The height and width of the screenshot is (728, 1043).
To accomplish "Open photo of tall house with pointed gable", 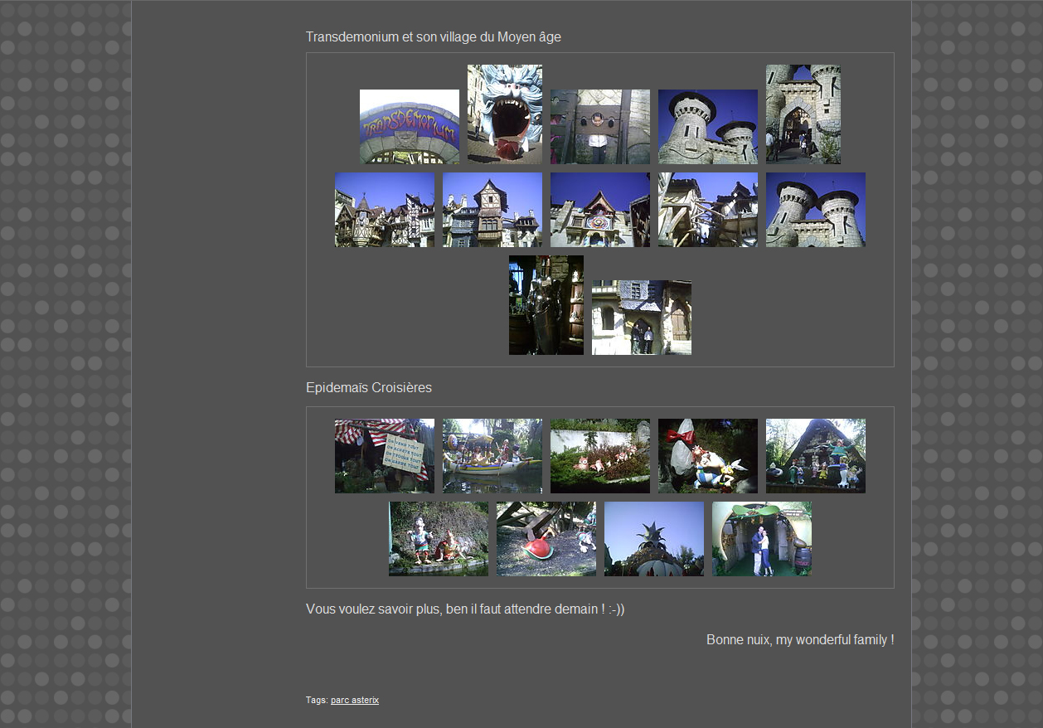I will [492, 210].
